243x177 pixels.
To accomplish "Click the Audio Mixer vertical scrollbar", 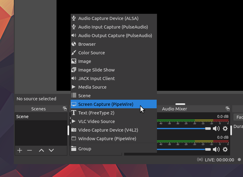I will tap(231, 130).
